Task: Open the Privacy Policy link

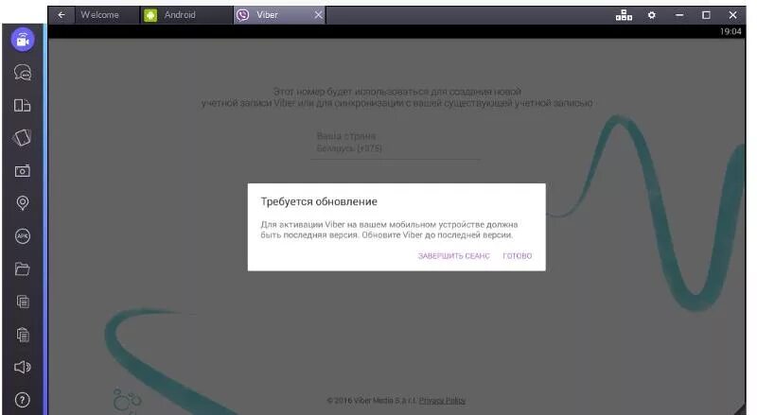Action: tap(442, 401)
